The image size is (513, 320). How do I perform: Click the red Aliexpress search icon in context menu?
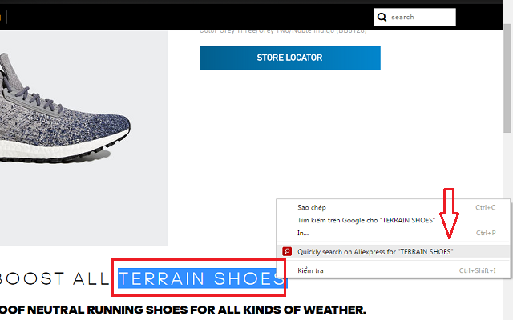point(287,251)
